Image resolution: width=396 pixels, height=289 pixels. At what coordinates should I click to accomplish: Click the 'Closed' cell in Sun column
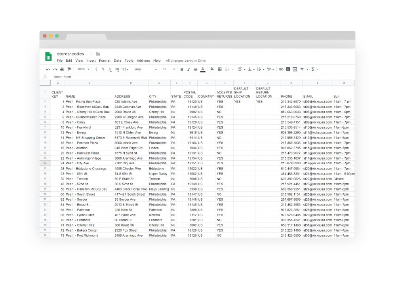click(344, 179)
